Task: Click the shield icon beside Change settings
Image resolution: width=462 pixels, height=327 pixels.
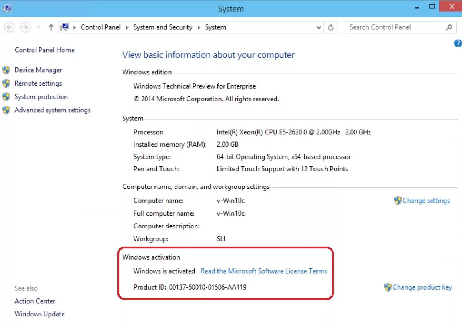Action: coord(398,201)
